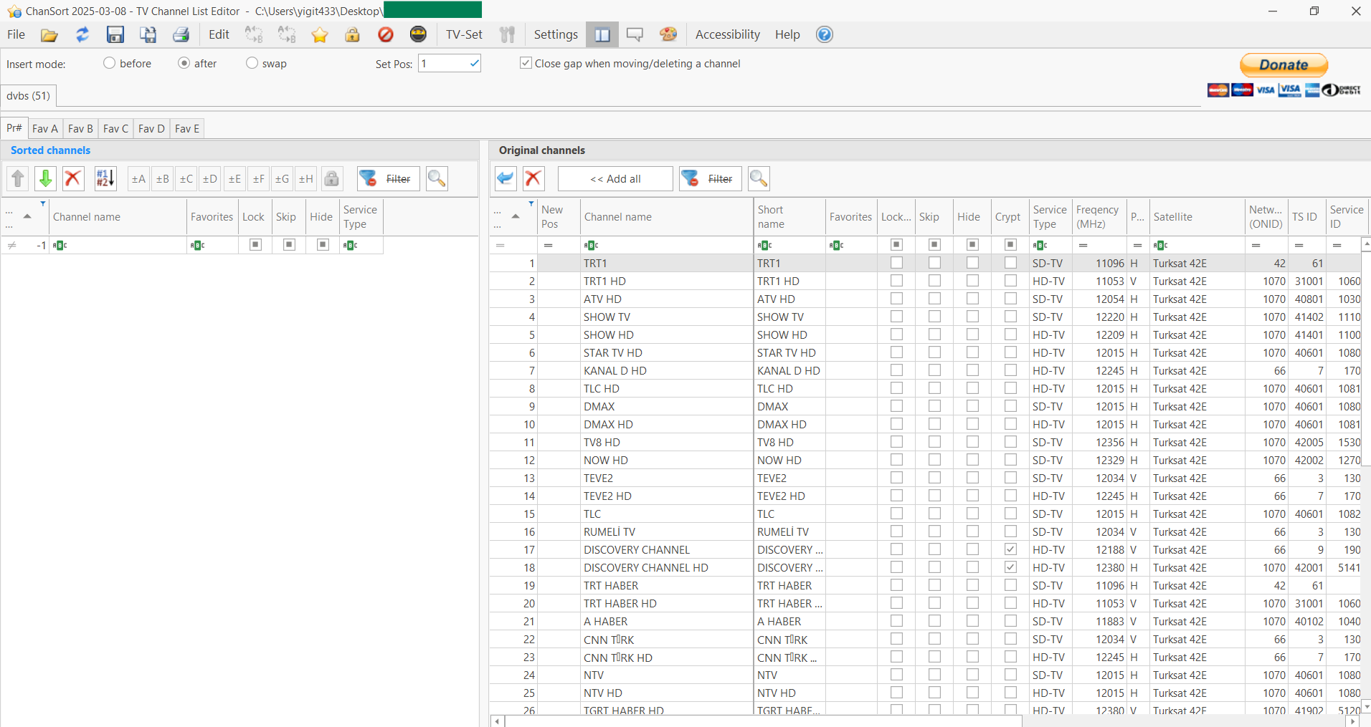Click the ±H favorites button

point(306,178)
